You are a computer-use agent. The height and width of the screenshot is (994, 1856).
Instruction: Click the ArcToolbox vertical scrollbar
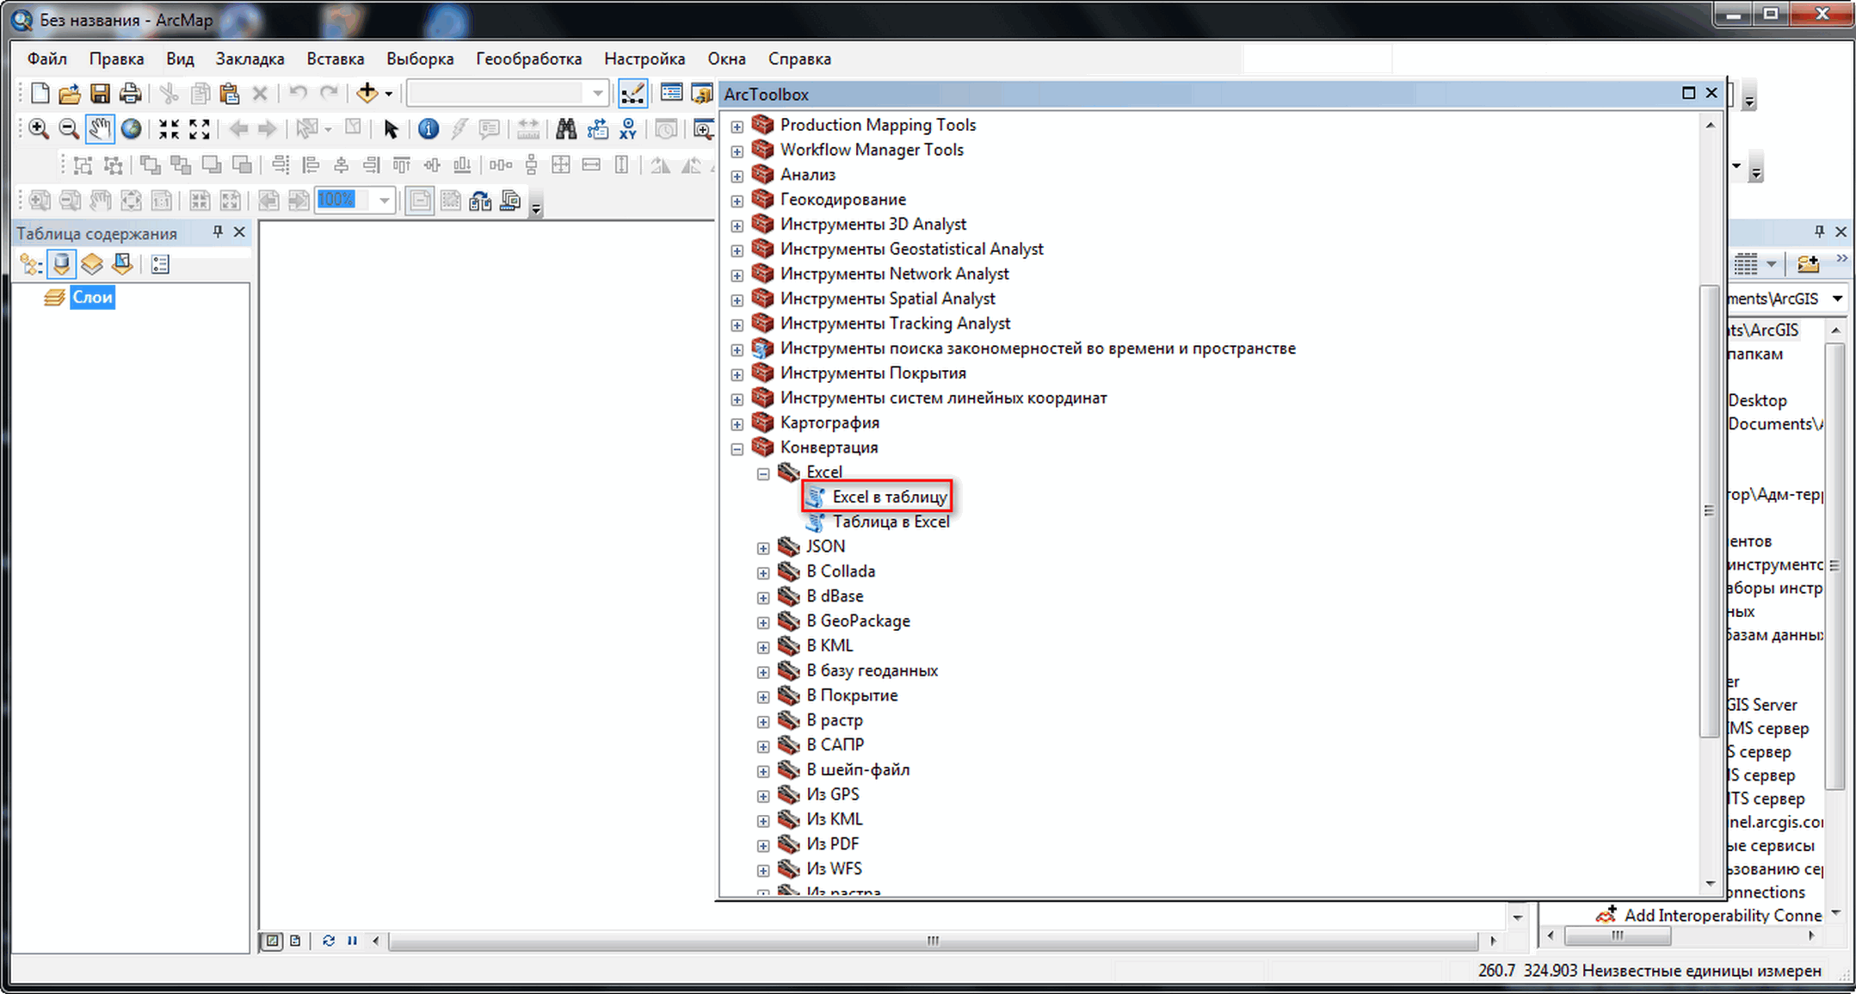coord(1709,510)
